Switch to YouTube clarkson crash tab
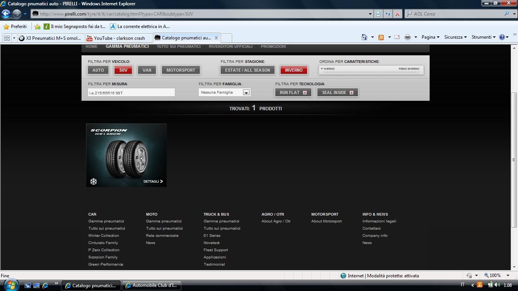This screenshot has width=518, height=291. 119,38
